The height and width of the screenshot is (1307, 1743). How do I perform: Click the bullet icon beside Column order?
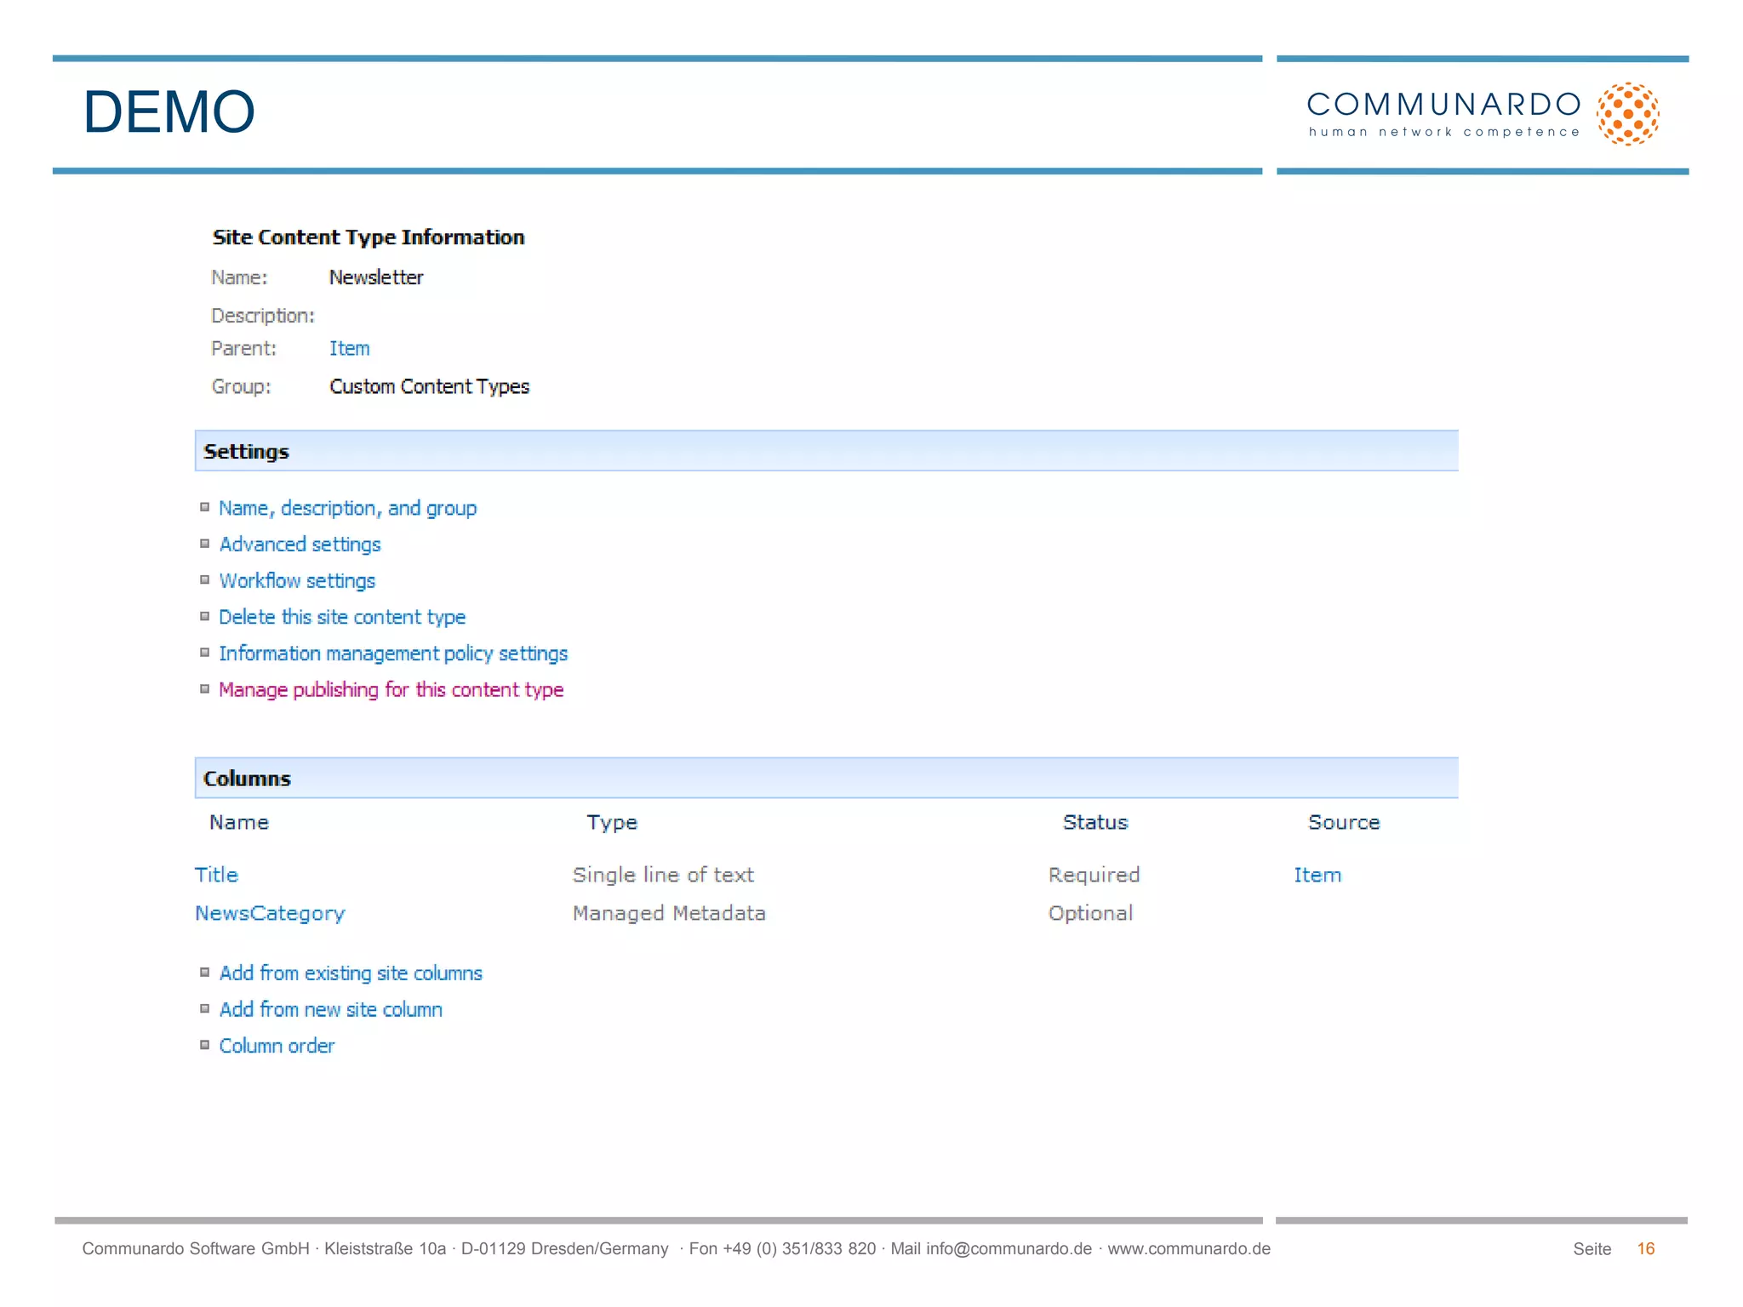tap(204, 1045)
